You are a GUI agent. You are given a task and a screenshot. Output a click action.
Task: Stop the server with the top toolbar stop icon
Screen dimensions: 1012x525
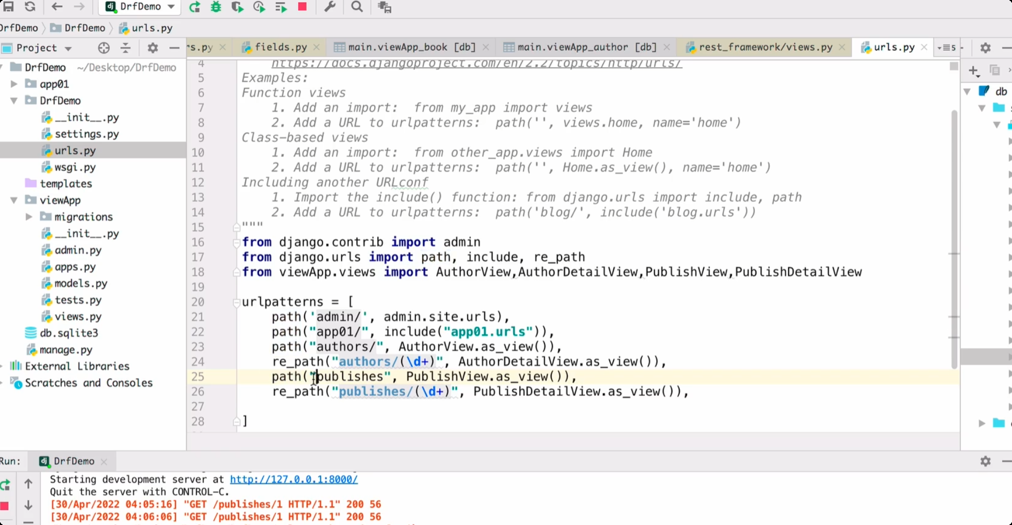(302, 7)
